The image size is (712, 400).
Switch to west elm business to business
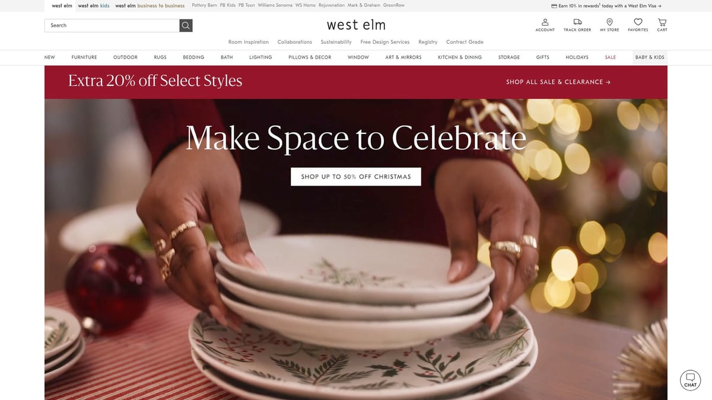150,6
